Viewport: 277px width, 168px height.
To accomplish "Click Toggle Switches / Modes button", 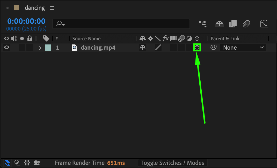I will (172, 163).
